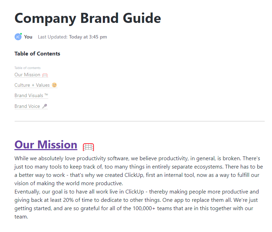Navigate to the Brand Voice contents link
The width and height of the screenshot is (272, 232).
[x=27, y=106]
